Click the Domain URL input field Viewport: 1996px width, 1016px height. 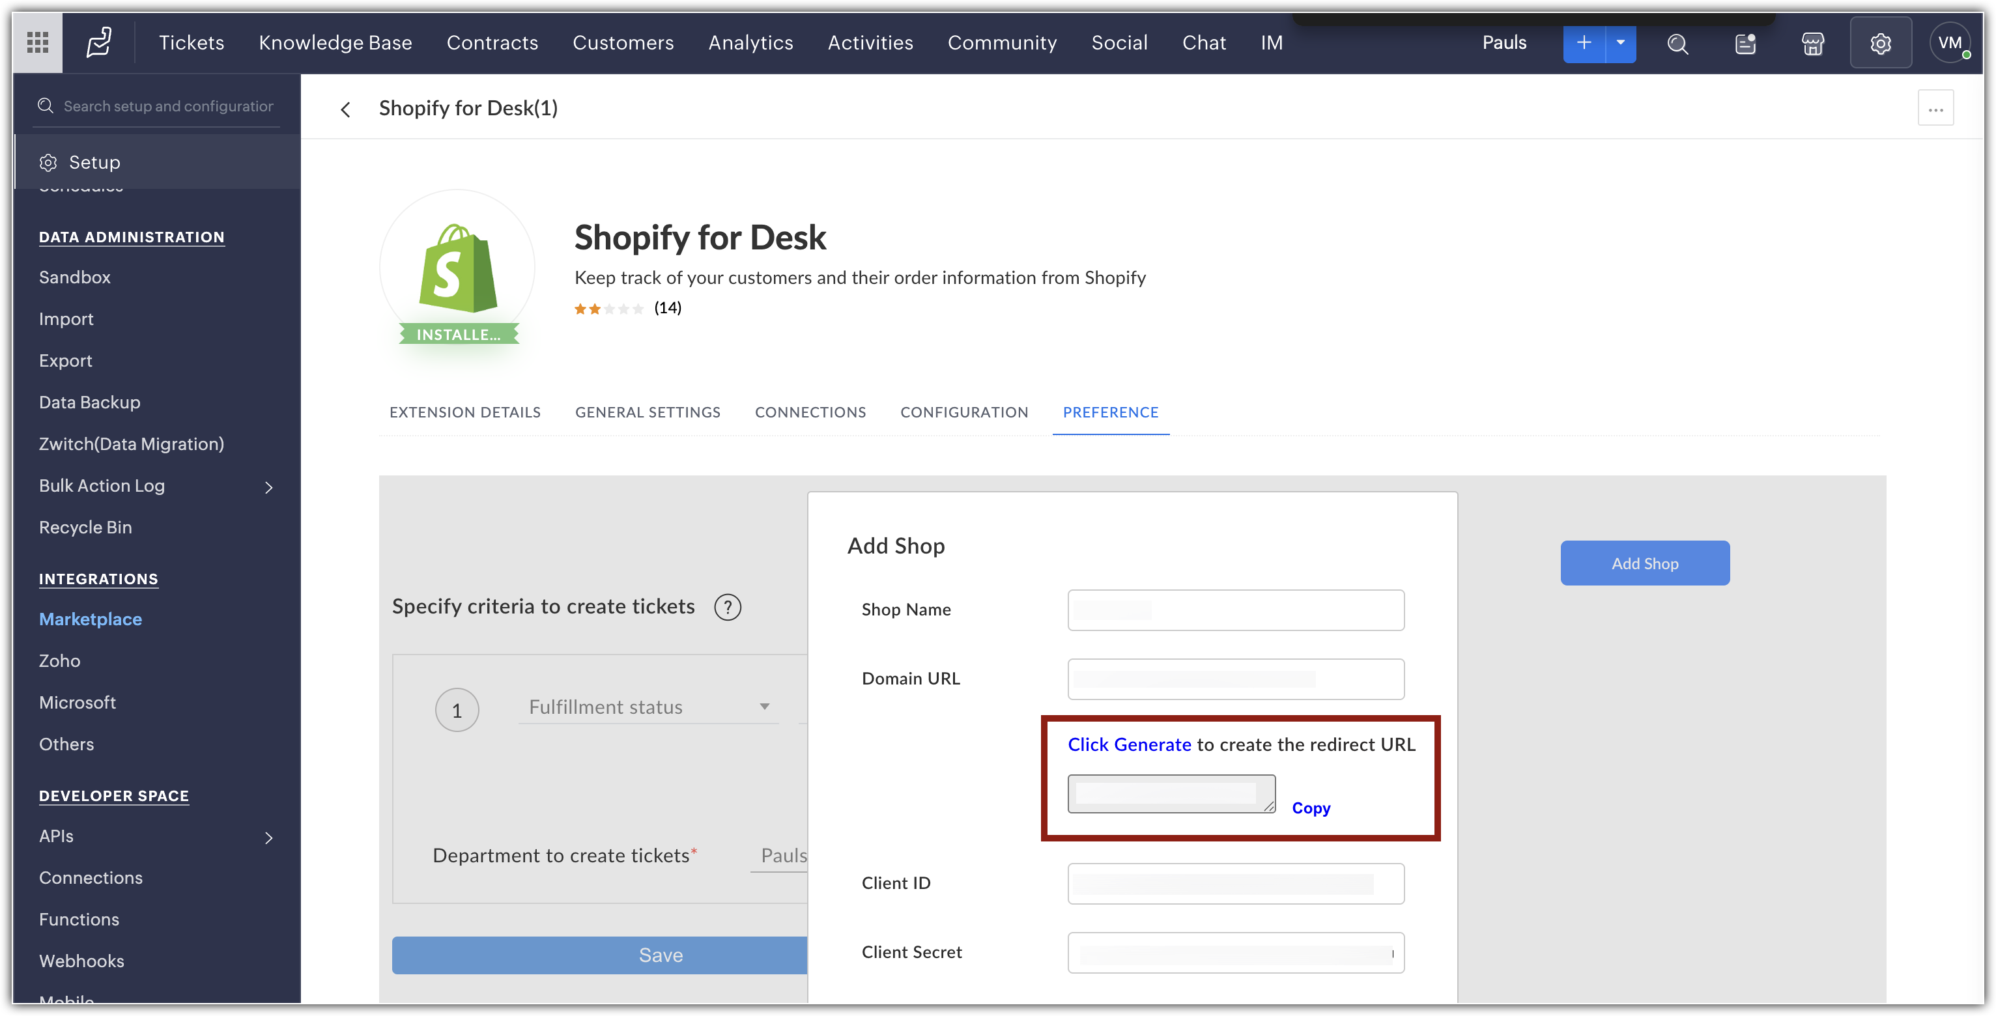(x=1236, y=679)
